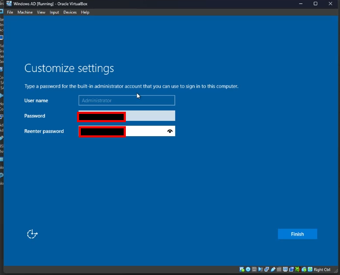The image size is (340, 275).
Task: Open the View menu
Action: pos(41,12)
